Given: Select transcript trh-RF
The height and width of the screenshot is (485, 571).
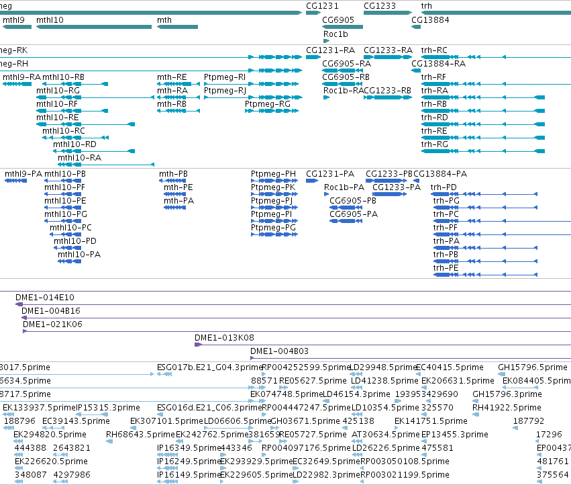Looking at the screenshot, I should tap(433, 77).
